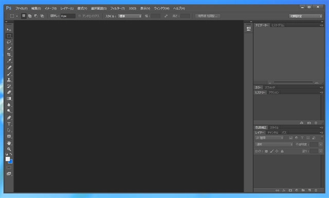Select the History Brush tool
329x198 pixels.
coord(9,86)
